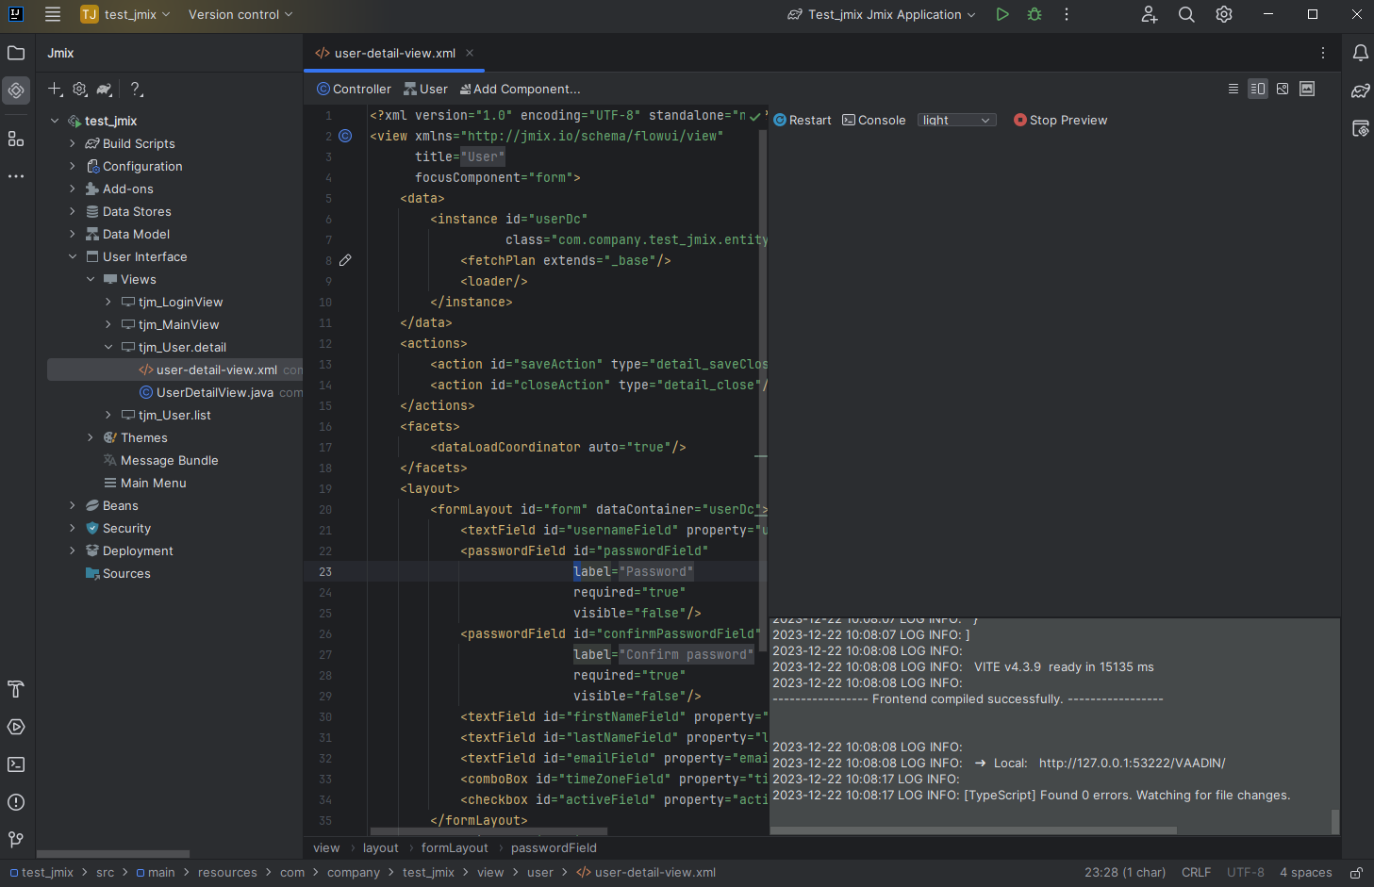1374x887 pixels.
Task: Open test_jmix project dropdown
Action: point(125,14)
